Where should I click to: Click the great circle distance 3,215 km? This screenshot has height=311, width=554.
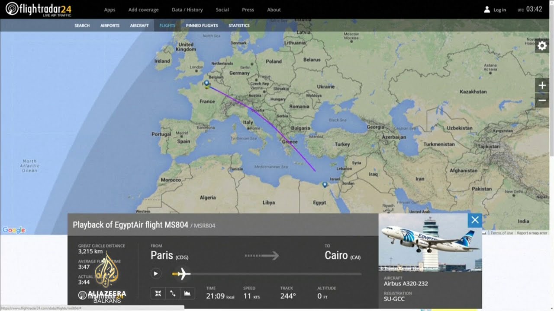coord(90,251)
